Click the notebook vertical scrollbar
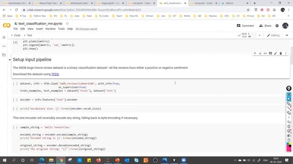 [x=292, y=56]
